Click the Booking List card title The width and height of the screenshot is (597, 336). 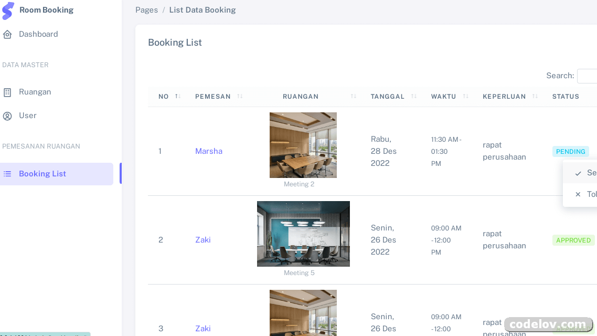175,43
